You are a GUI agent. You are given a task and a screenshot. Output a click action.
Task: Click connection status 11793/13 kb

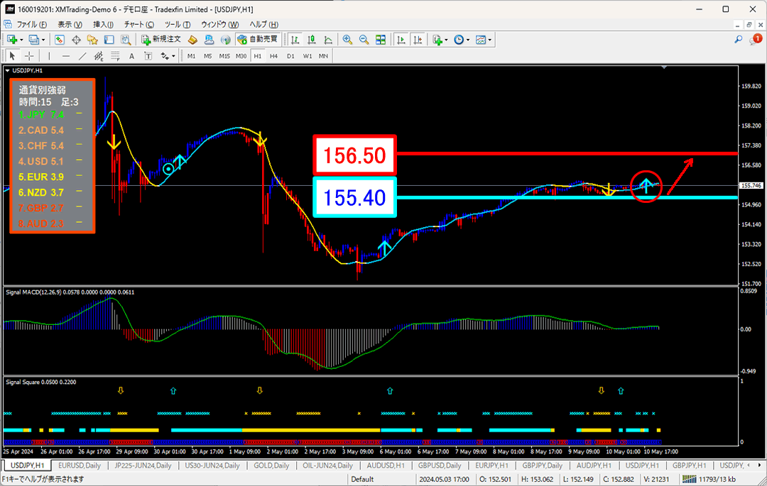(x=709, y=479)
